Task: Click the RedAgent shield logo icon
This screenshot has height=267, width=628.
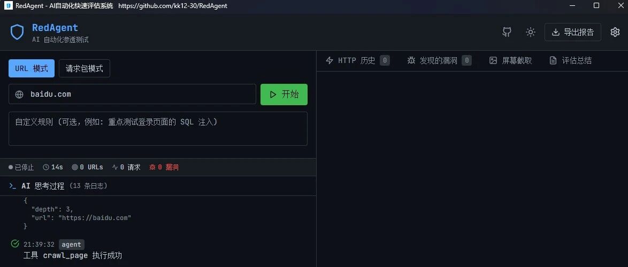Action: tap(17, 32)
